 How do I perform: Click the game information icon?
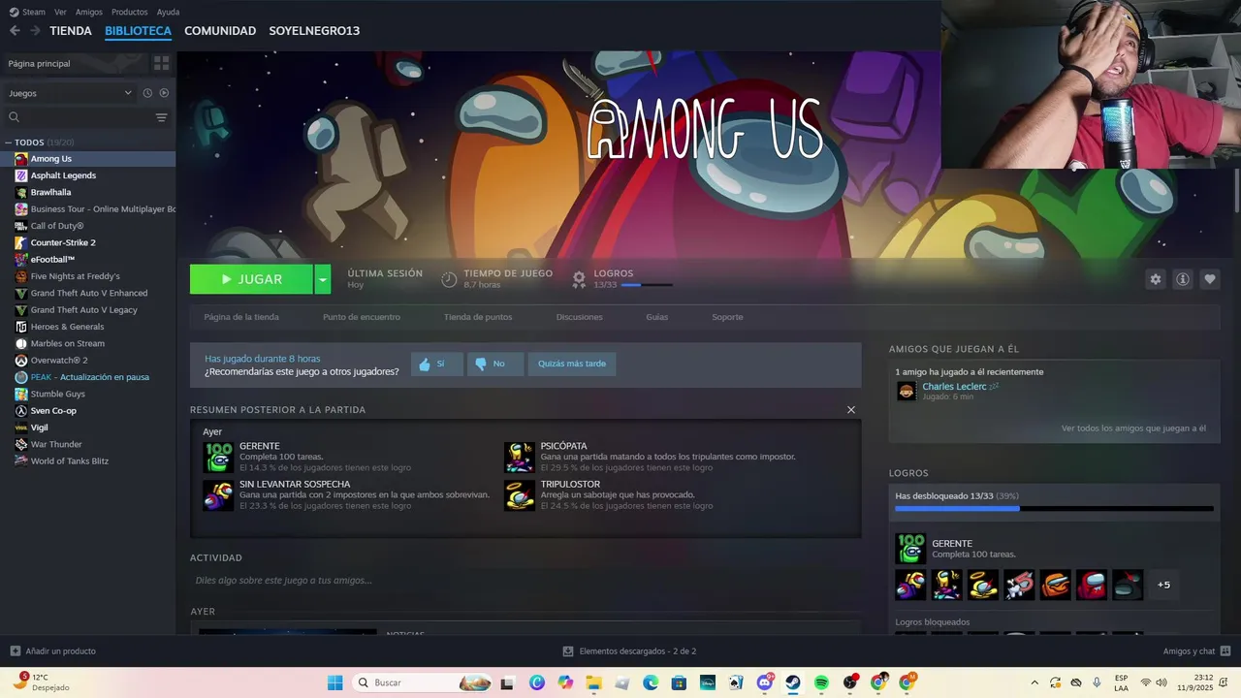click(1183, 279)
